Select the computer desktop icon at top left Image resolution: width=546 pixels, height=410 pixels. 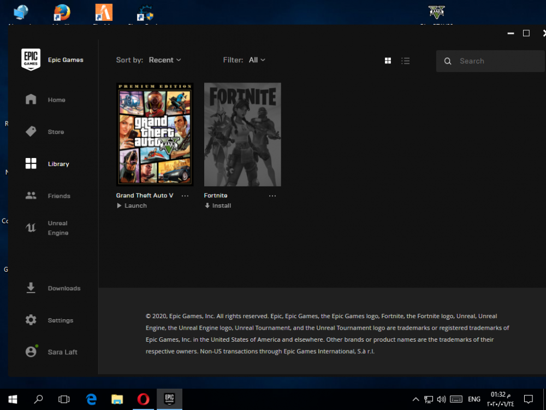coord(21,13)
